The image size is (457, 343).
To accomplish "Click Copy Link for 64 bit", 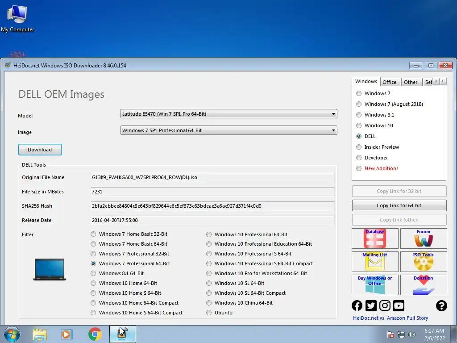I will [399, 205].
